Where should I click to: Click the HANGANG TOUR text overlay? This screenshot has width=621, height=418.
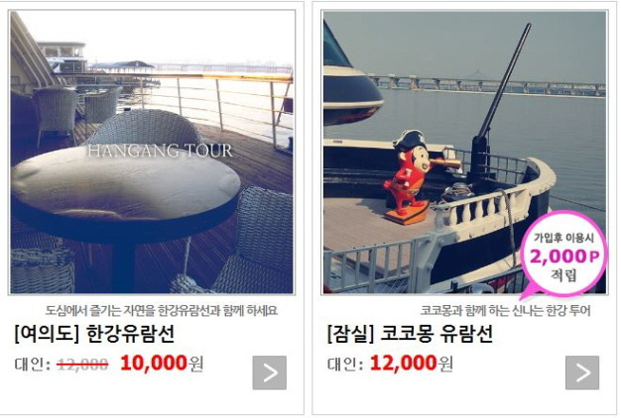click(160, 152)
